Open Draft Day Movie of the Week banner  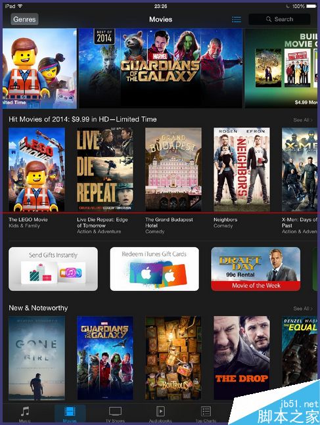256,269
